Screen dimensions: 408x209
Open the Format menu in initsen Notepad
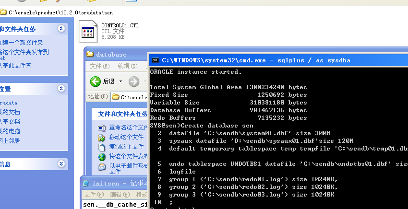142,195
